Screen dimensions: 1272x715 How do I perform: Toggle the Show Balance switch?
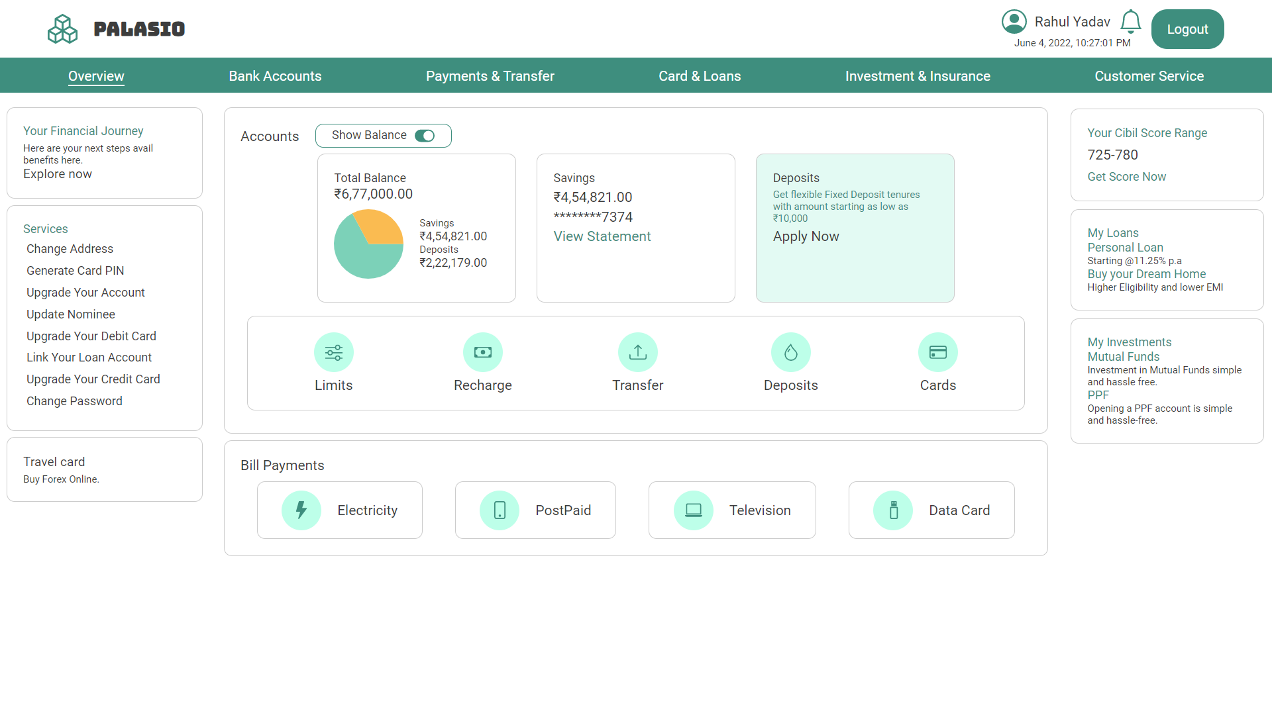[425, 136]
